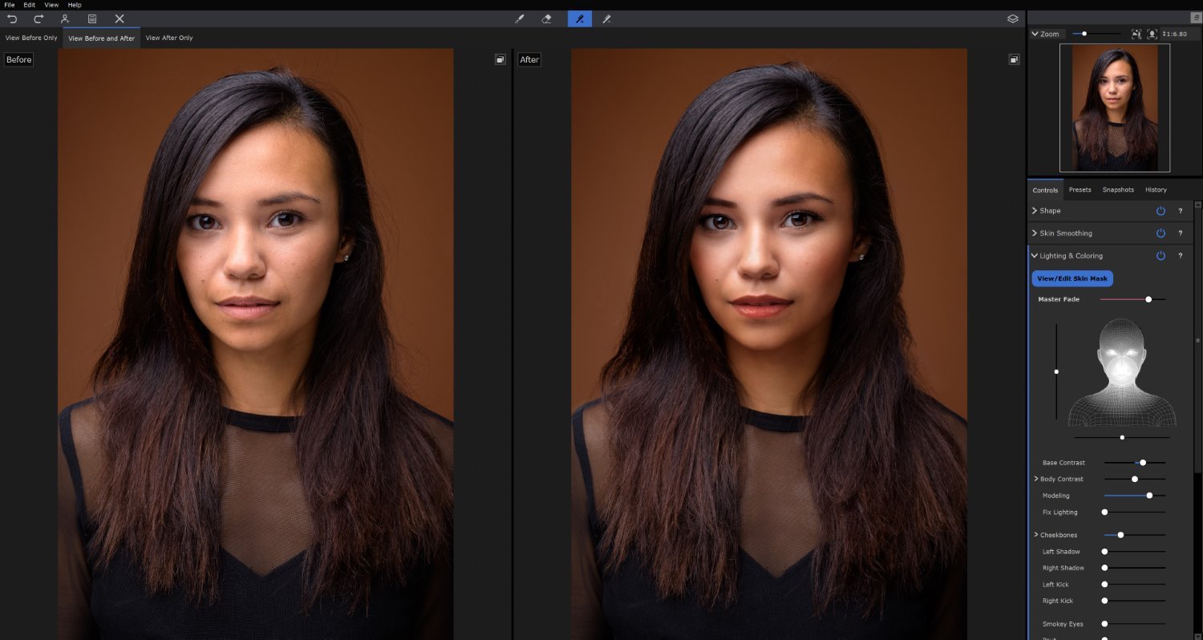Switch to View Before Only
This screenshot has width=1203, height=640.
click(x=31, y=38)
